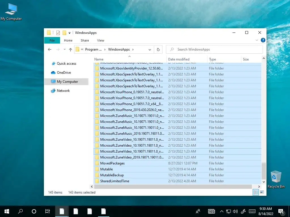Image resolution: width=290 pixels, height=217 pixels.
Task: Click the vertical scrollbar down arrow
Action: click(x=264, y=182)
